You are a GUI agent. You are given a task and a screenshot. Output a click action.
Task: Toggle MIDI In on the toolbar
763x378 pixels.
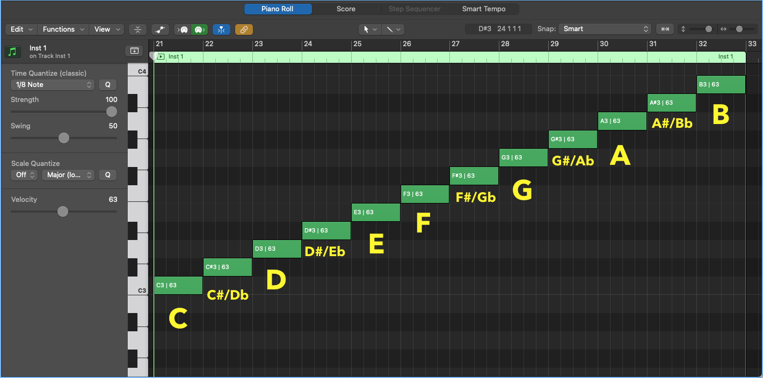(x=183, y=29)
